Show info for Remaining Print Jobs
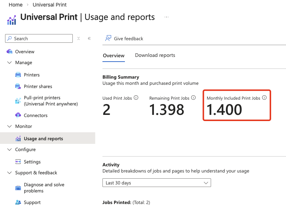Image resolution: width=286 pixels, height=212 pixels. tap(193, 98)
